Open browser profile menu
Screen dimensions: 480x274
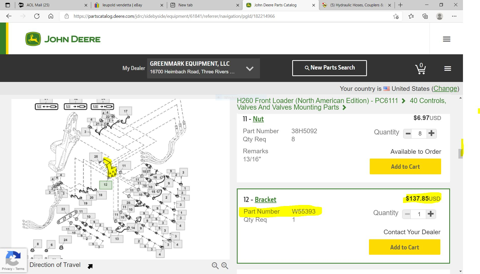[440, 16]
